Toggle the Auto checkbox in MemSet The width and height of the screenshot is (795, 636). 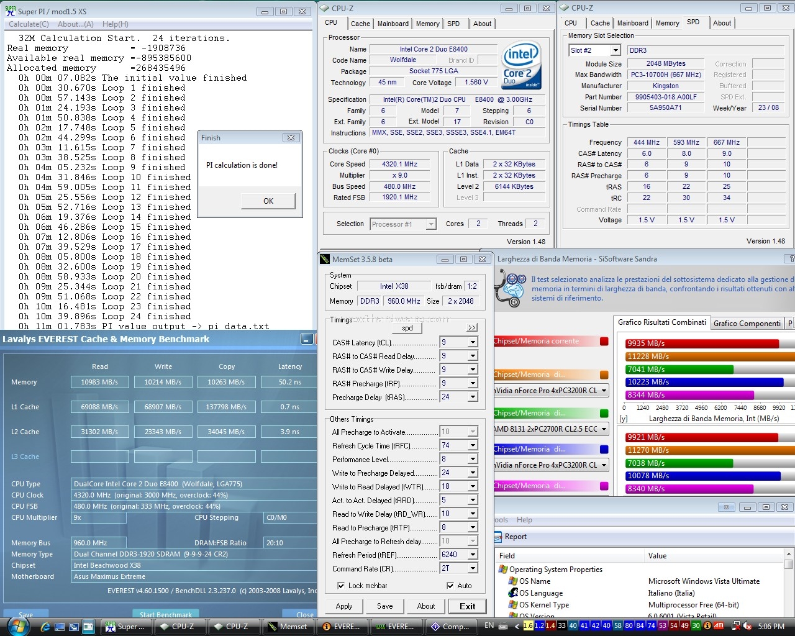[450, 586]
